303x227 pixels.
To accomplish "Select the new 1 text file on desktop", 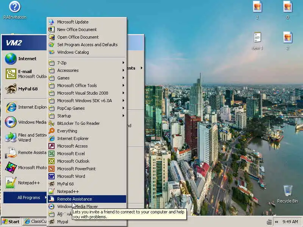I will 257,41.
